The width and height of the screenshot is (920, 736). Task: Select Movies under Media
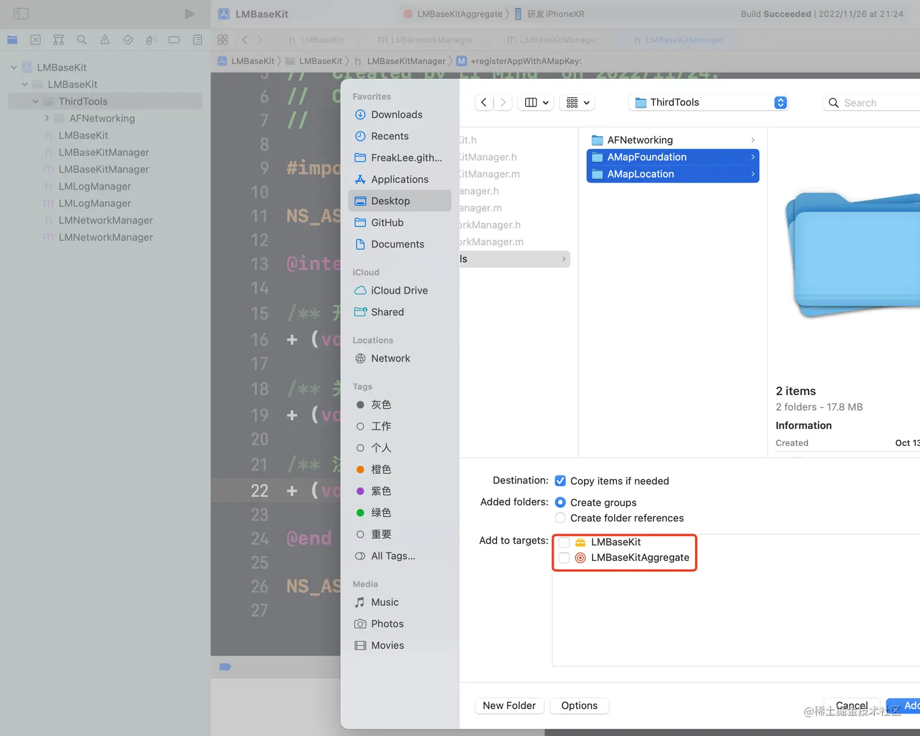[399, 645]
